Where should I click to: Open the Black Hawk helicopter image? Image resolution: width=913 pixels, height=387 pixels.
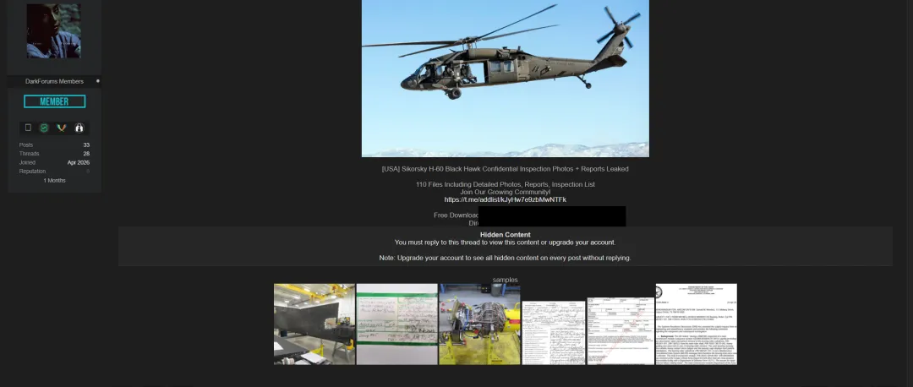click(x=505, y=79)
